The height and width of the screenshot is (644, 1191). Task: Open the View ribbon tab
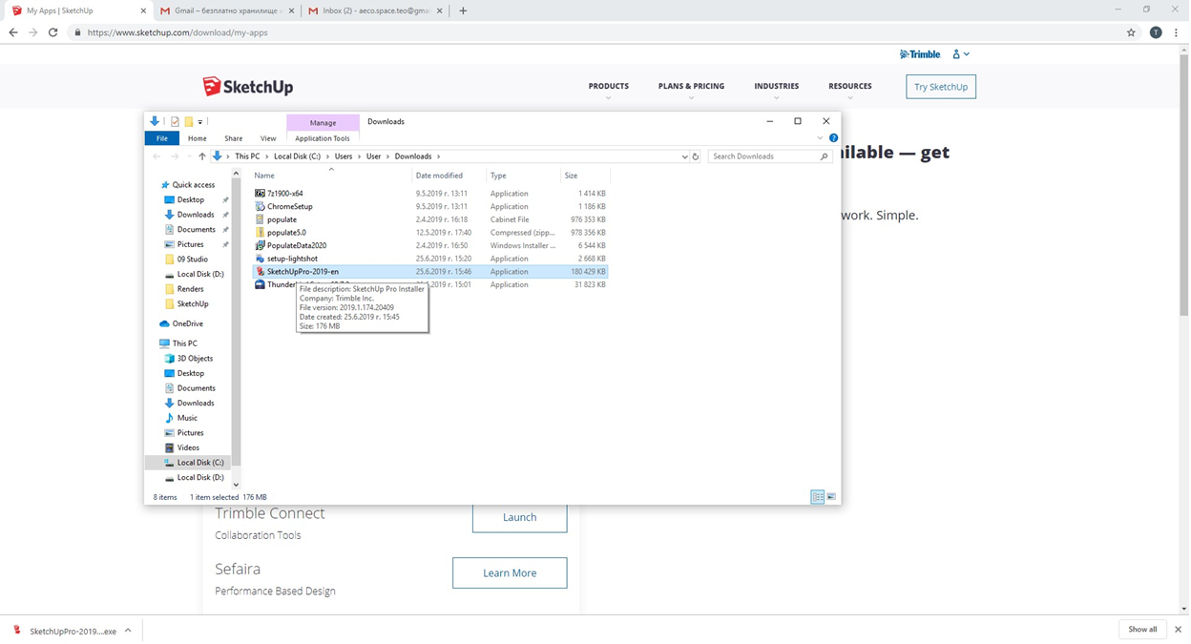pos(268,138)
